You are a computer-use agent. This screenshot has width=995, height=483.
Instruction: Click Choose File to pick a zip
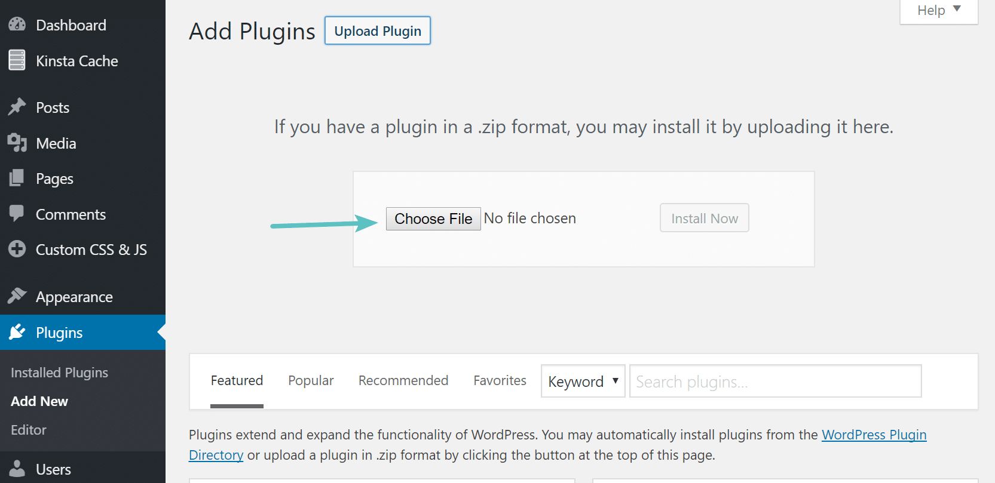pos(433,219)
